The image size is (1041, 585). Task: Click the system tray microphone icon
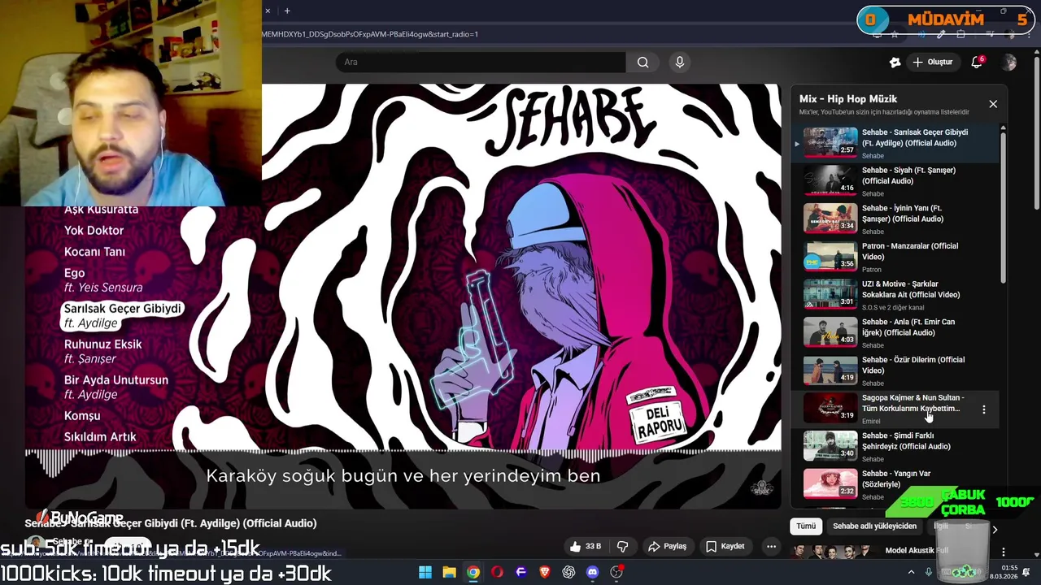click(929, 572)
